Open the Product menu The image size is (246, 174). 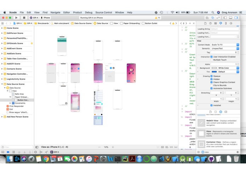coord(78,12)
